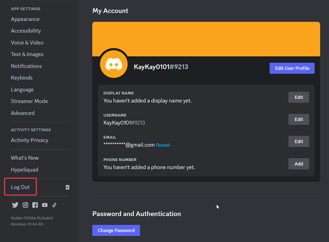
Task: Open HypeSquad page
Action: [x=24, y=169]
